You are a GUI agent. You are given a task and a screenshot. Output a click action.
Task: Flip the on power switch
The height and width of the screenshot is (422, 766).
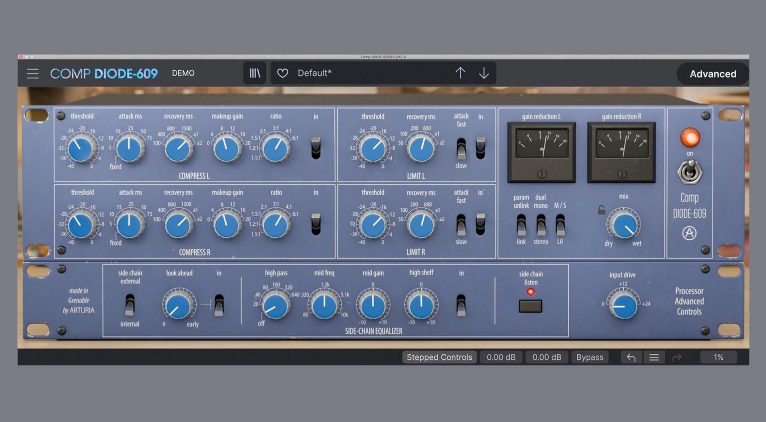690,172
